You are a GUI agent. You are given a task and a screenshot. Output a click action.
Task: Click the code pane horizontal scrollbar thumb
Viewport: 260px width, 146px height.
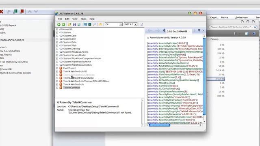point(160,125)
